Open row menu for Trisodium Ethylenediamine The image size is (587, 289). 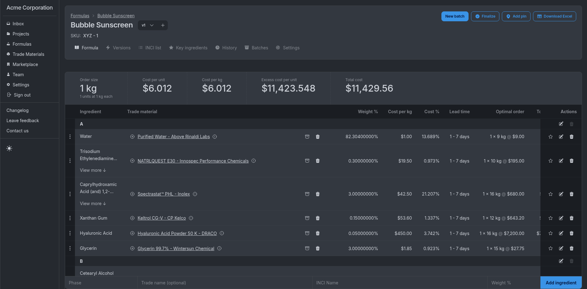pos(70,161)
